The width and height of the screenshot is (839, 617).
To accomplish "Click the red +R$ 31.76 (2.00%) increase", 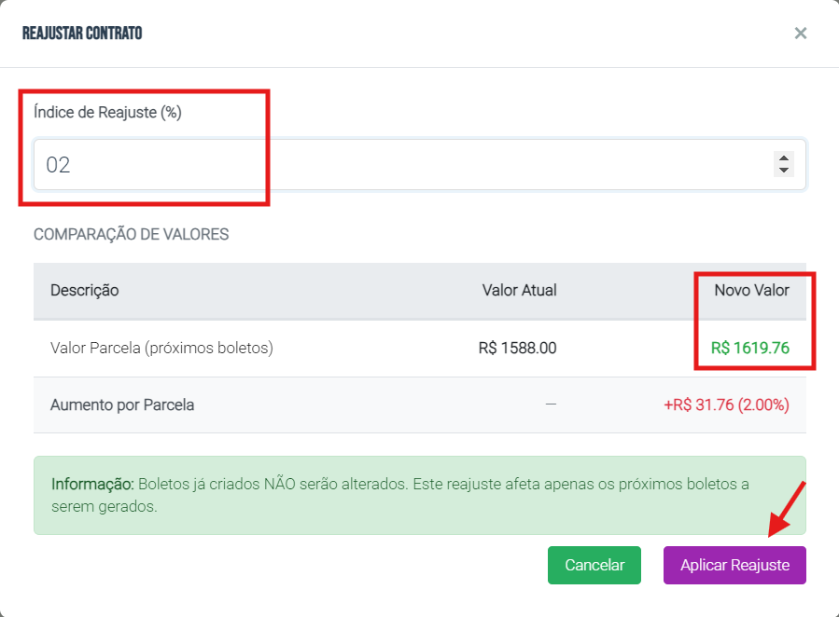I will pyautogui.click(x=726, y=404).
